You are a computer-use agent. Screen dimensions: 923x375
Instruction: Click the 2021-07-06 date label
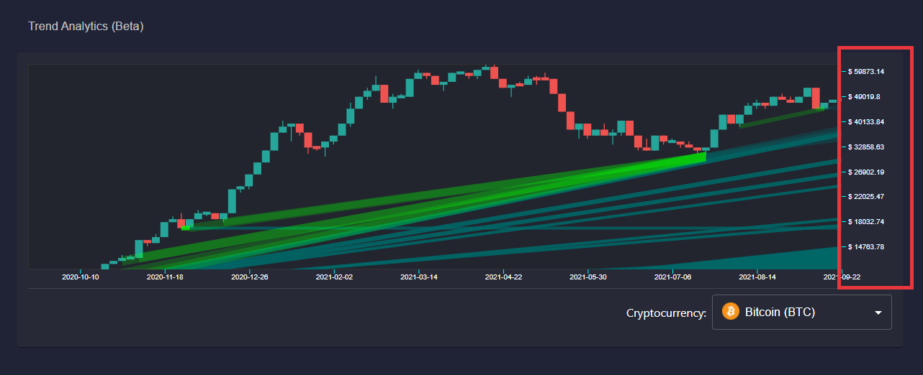(672, 276)
